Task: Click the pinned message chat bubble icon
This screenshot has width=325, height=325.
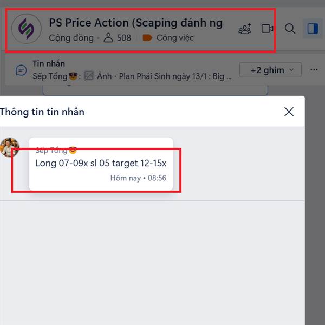Action: pos(21,70)
